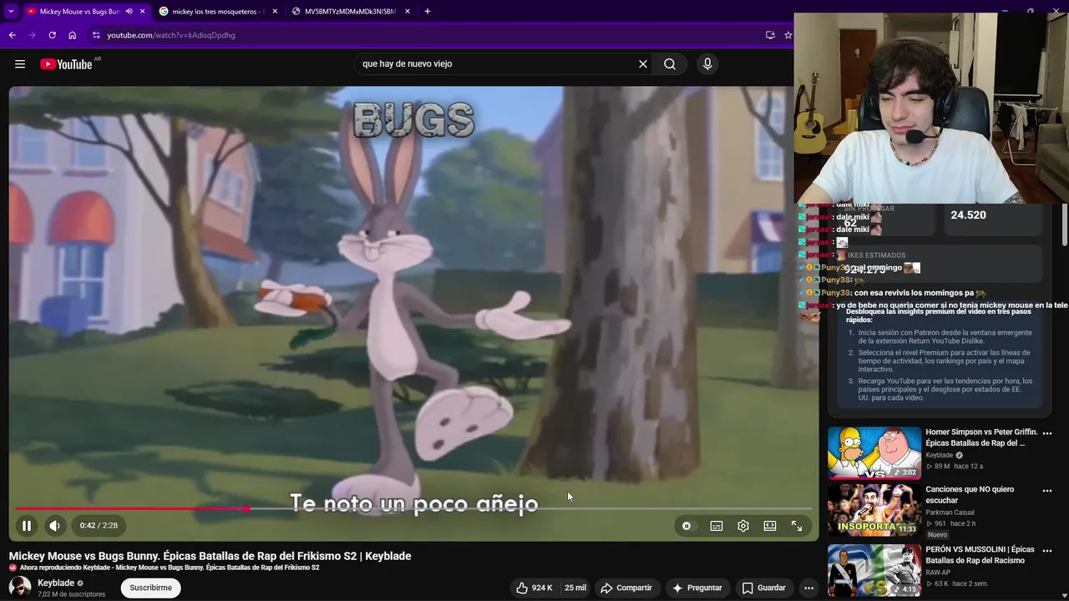Open Homer Simpson vs Peter Griffin title
Image resolution: width=1069 pixels, height=601 pixels.
[981, 437]
